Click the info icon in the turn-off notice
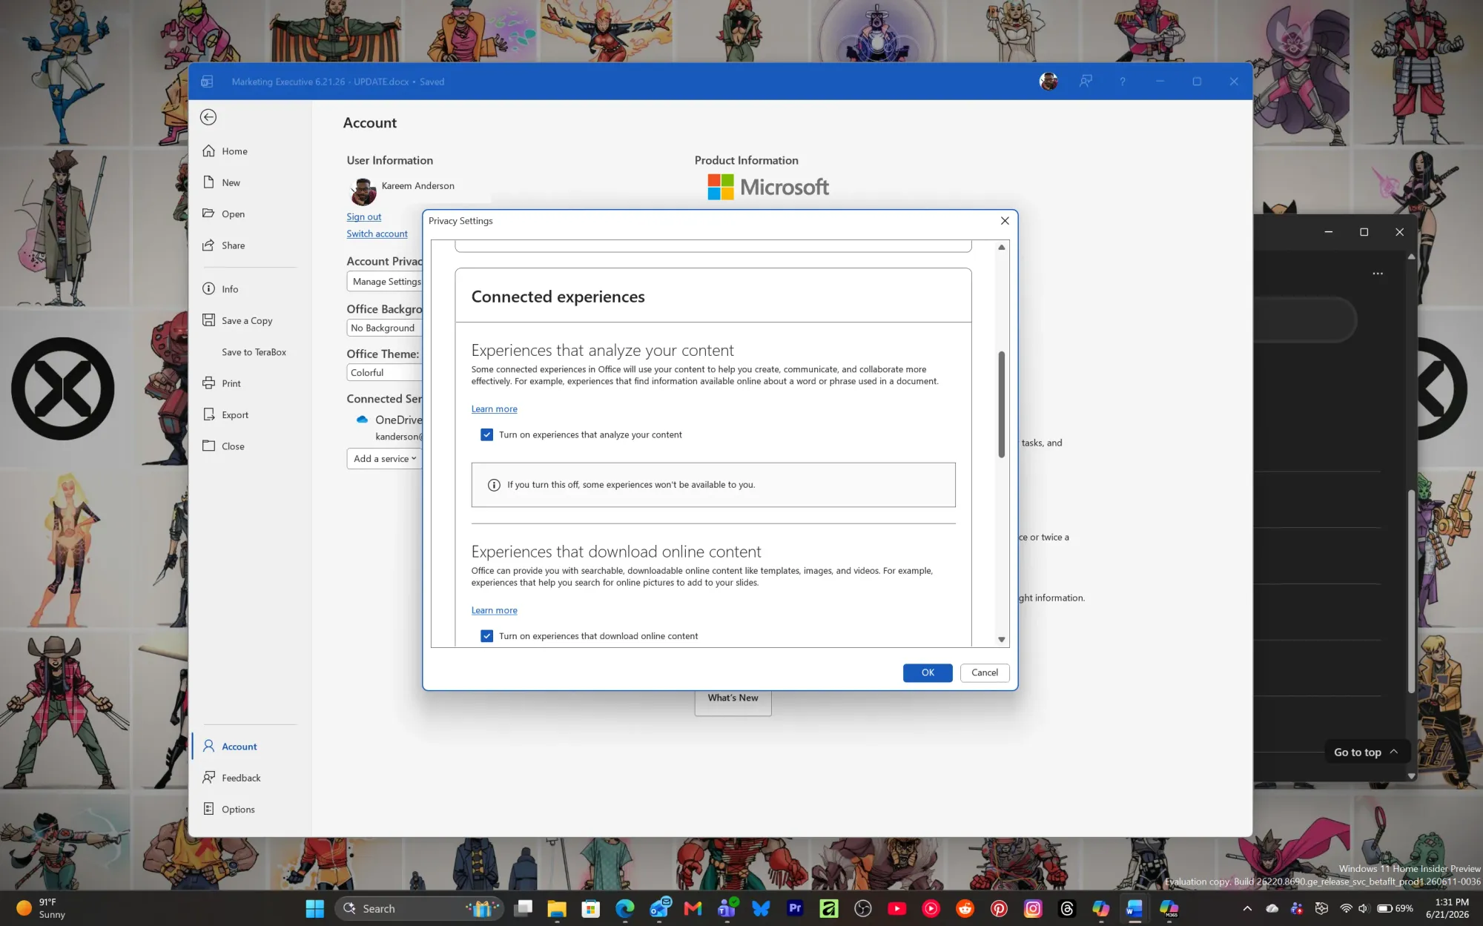The width and height of the screenshot is (1483, 926). click(494, 485)
